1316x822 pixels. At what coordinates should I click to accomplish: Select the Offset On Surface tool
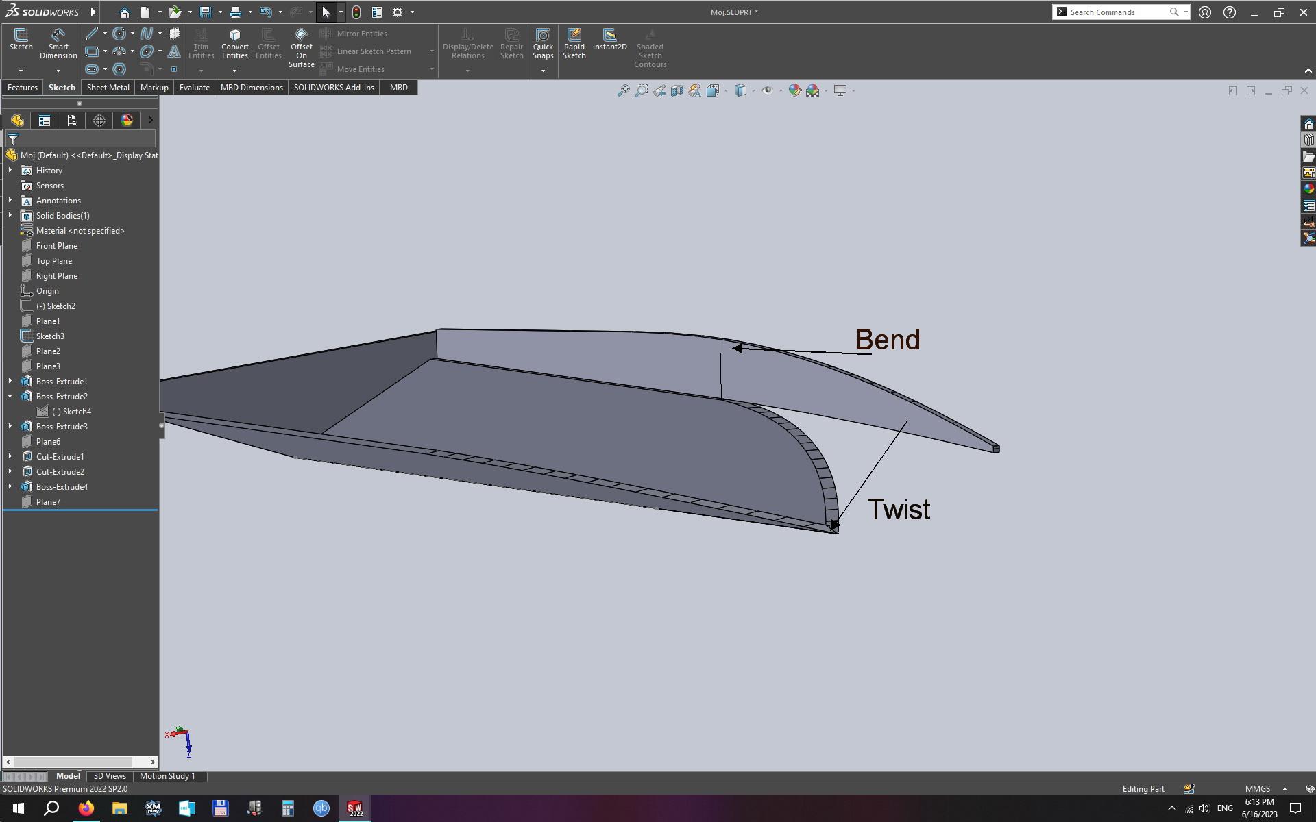point(301,46)
